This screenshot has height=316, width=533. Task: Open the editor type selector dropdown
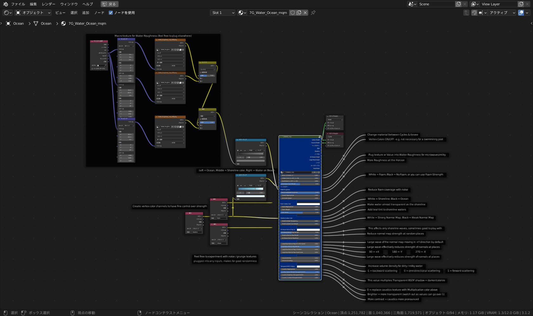click(x=8, y=13)
